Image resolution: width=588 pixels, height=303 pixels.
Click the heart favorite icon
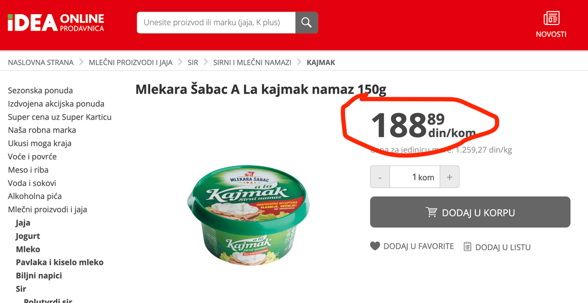375,246
